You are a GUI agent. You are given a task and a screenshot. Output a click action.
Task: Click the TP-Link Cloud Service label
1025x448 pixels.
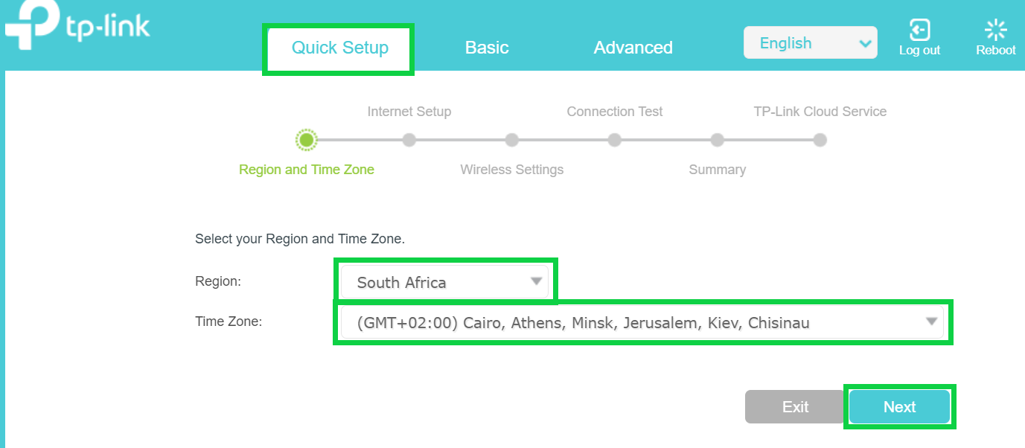pyautogui.click(x=820, y=112)
